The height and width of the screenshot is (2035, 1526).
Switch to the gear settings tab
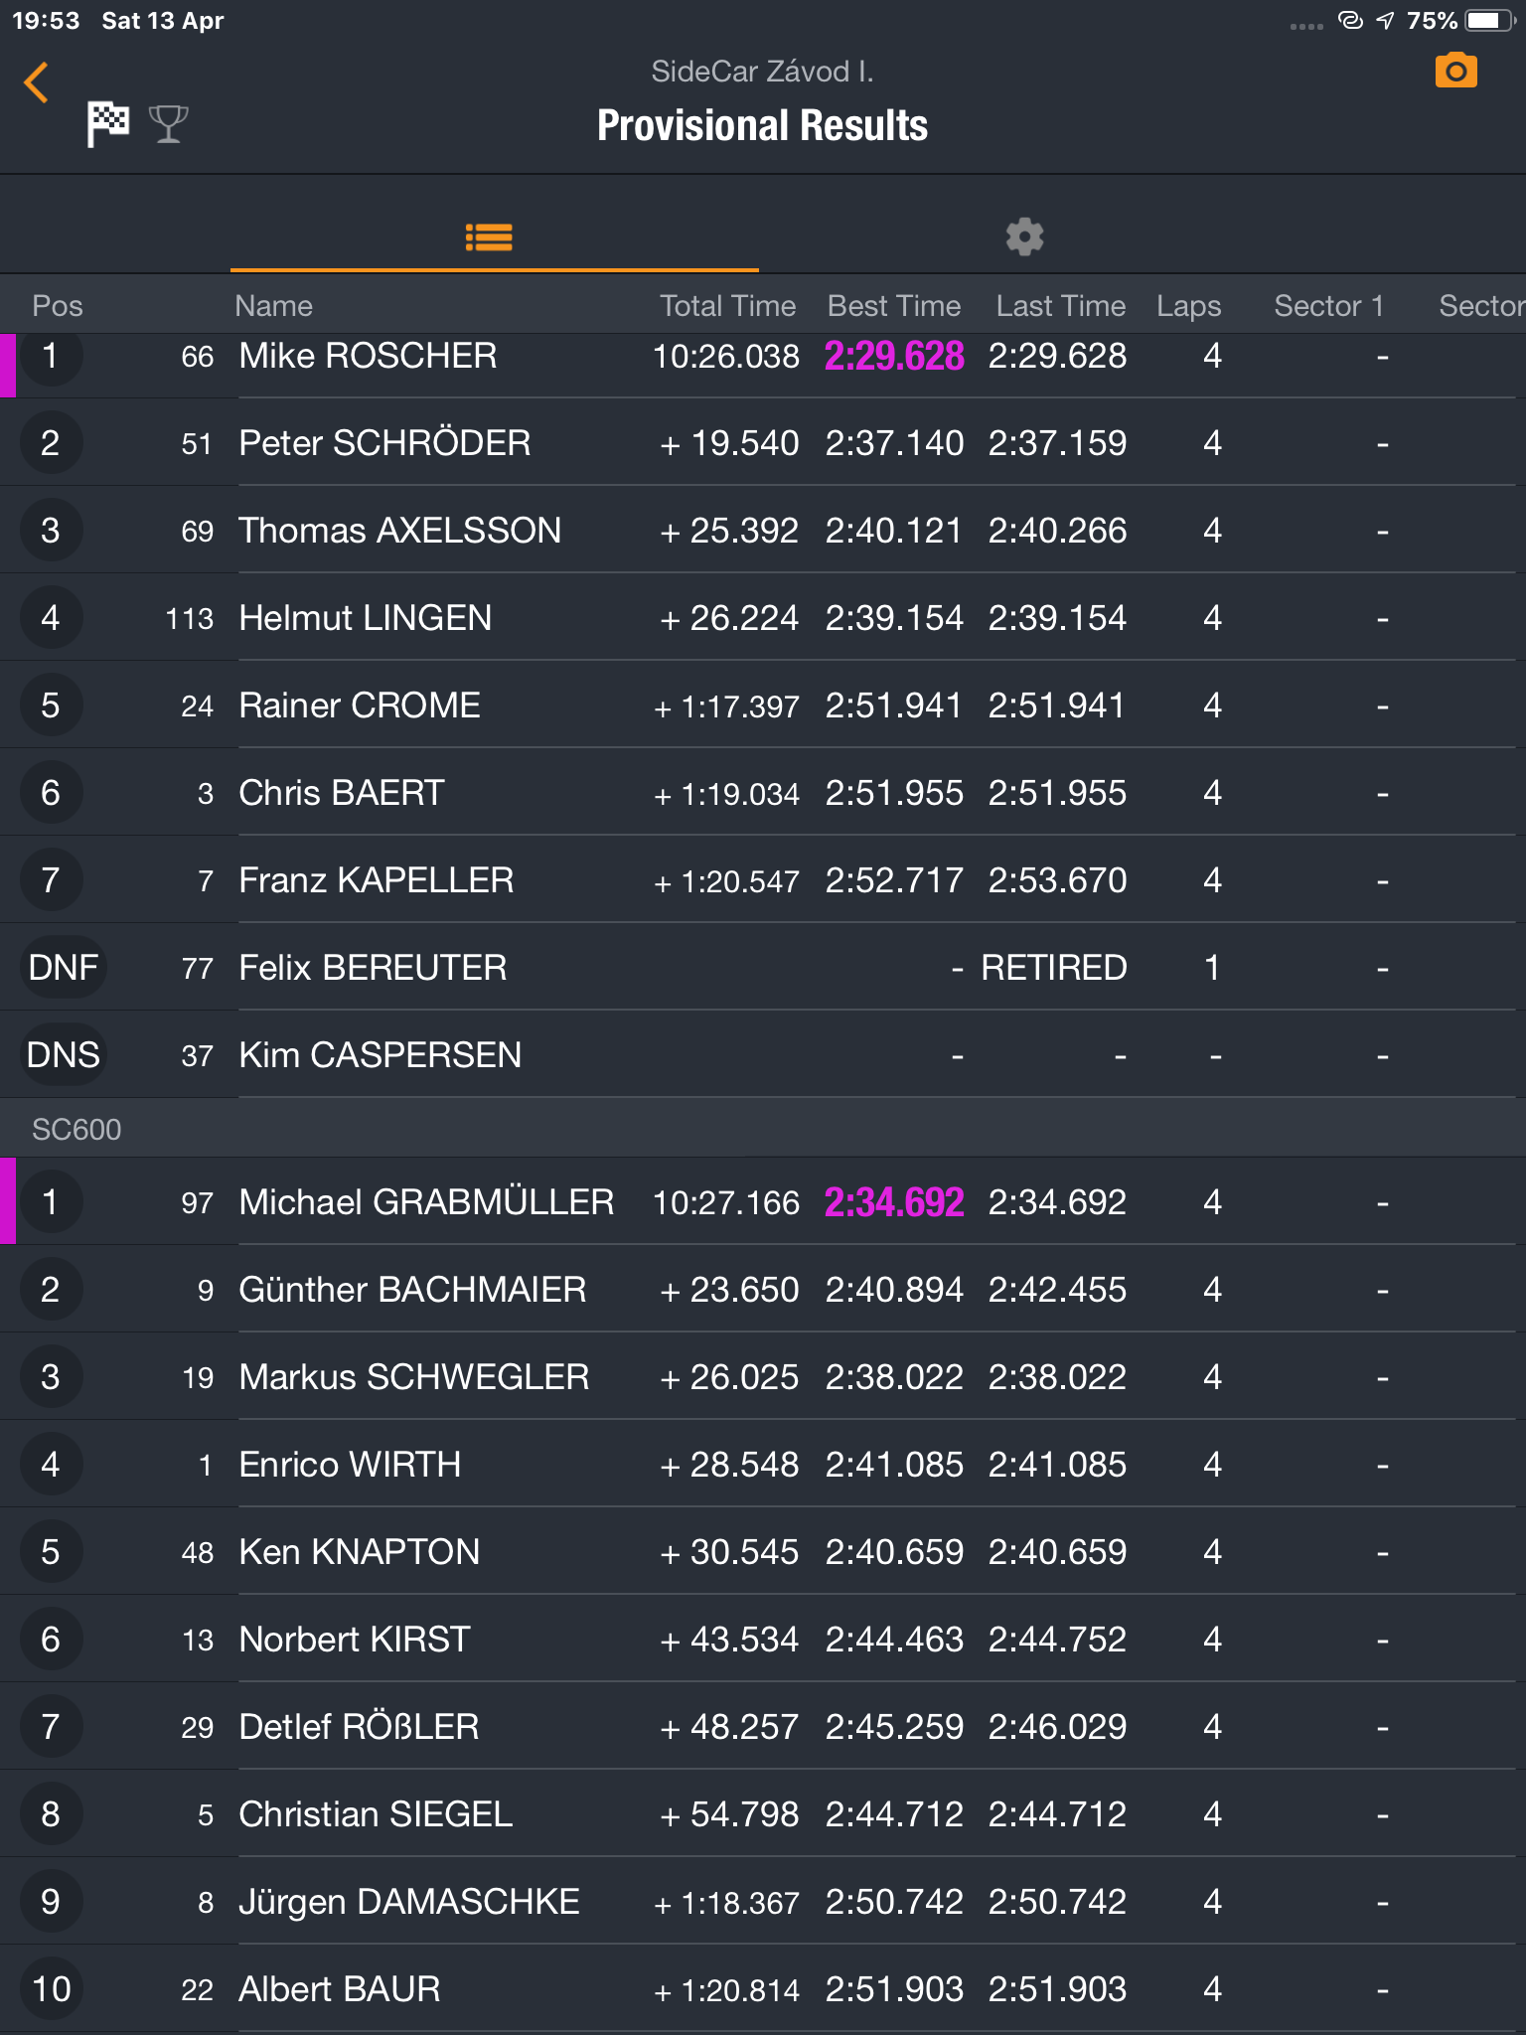pyautogui.click(x=1024, y=236)
